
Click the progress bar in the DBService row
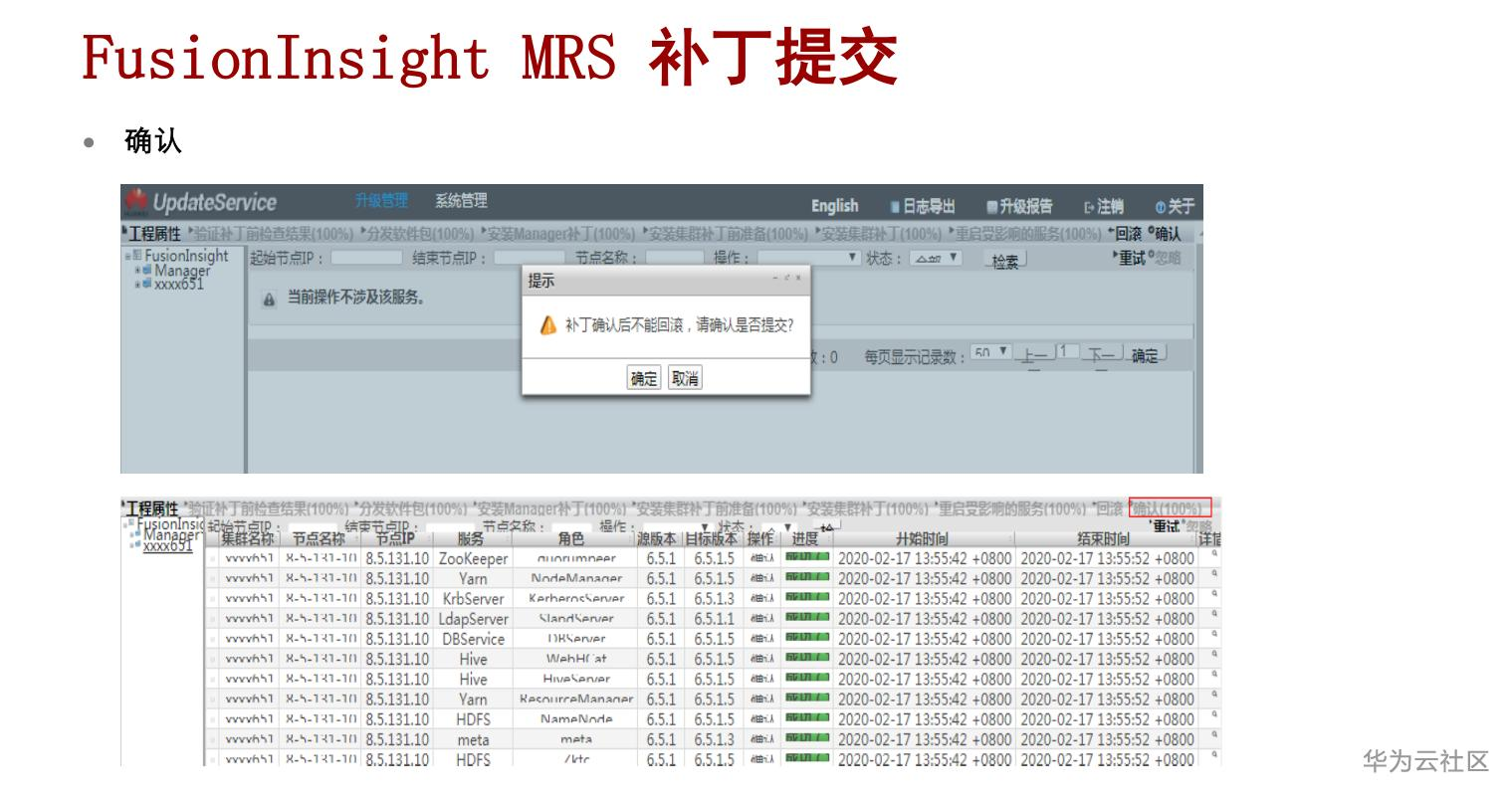807,639
